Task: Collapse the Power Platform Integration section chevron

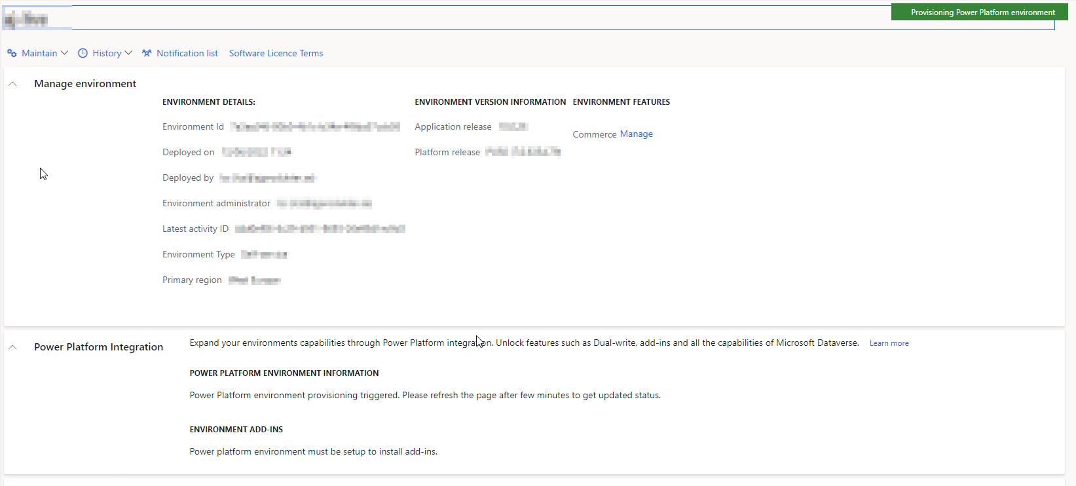Action: coord(12,347)
